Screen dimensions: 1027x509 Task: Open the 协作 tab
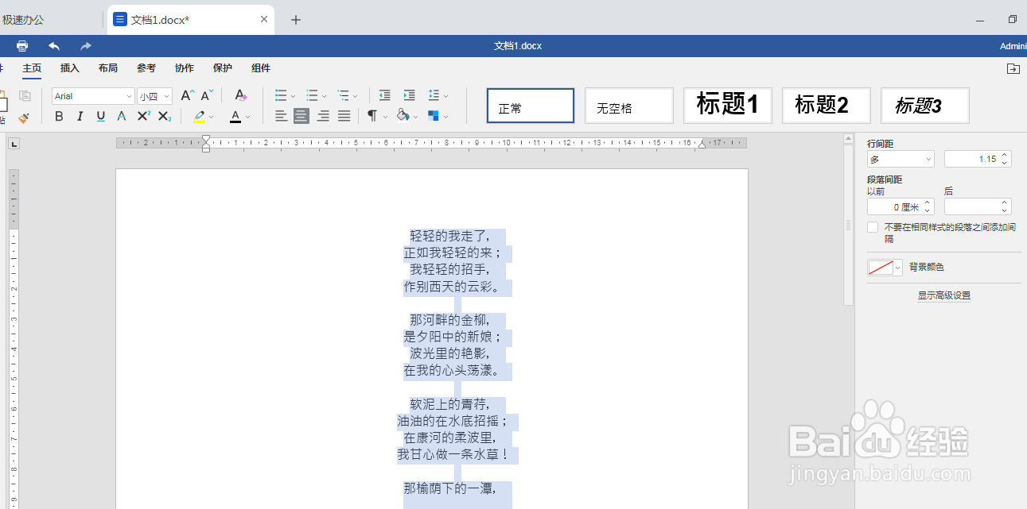click(185, 68)
